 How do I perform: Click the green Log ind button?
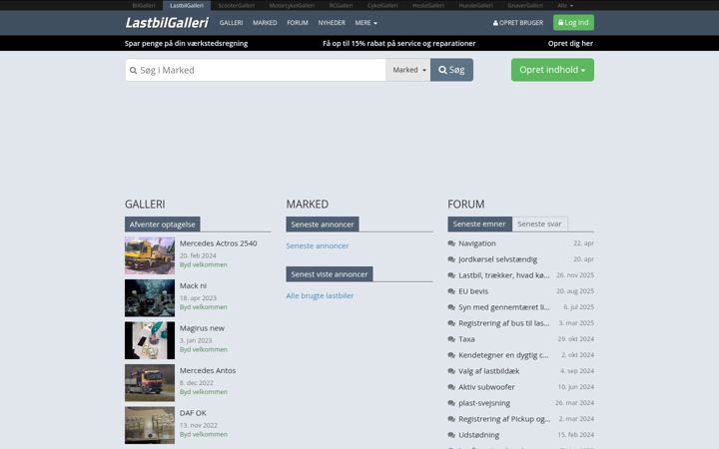click(573, 22)
